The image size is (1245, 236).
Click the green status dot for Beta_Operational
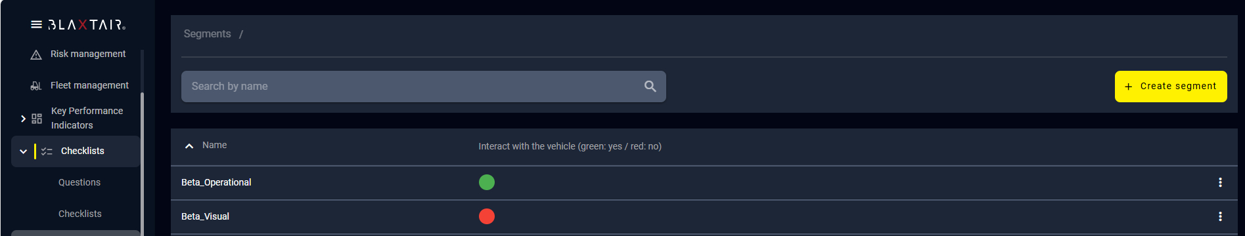pyautogui.click(x=487, y=182)
